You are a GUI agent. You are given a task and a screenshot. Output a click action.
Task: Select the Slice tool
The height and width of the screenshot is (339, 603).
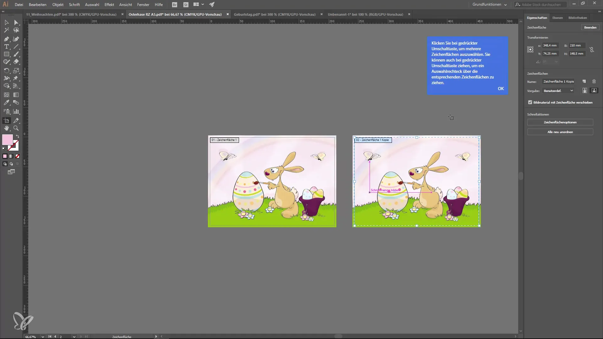pyautogui.click(x=16, y=121)
